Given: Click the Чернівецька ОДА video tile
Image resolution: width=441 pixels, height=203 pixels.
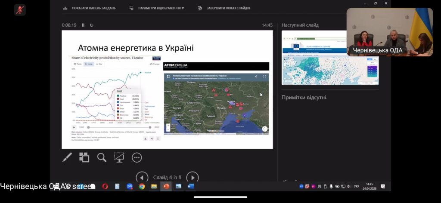Looking at the screenshot, I should 389,32.
